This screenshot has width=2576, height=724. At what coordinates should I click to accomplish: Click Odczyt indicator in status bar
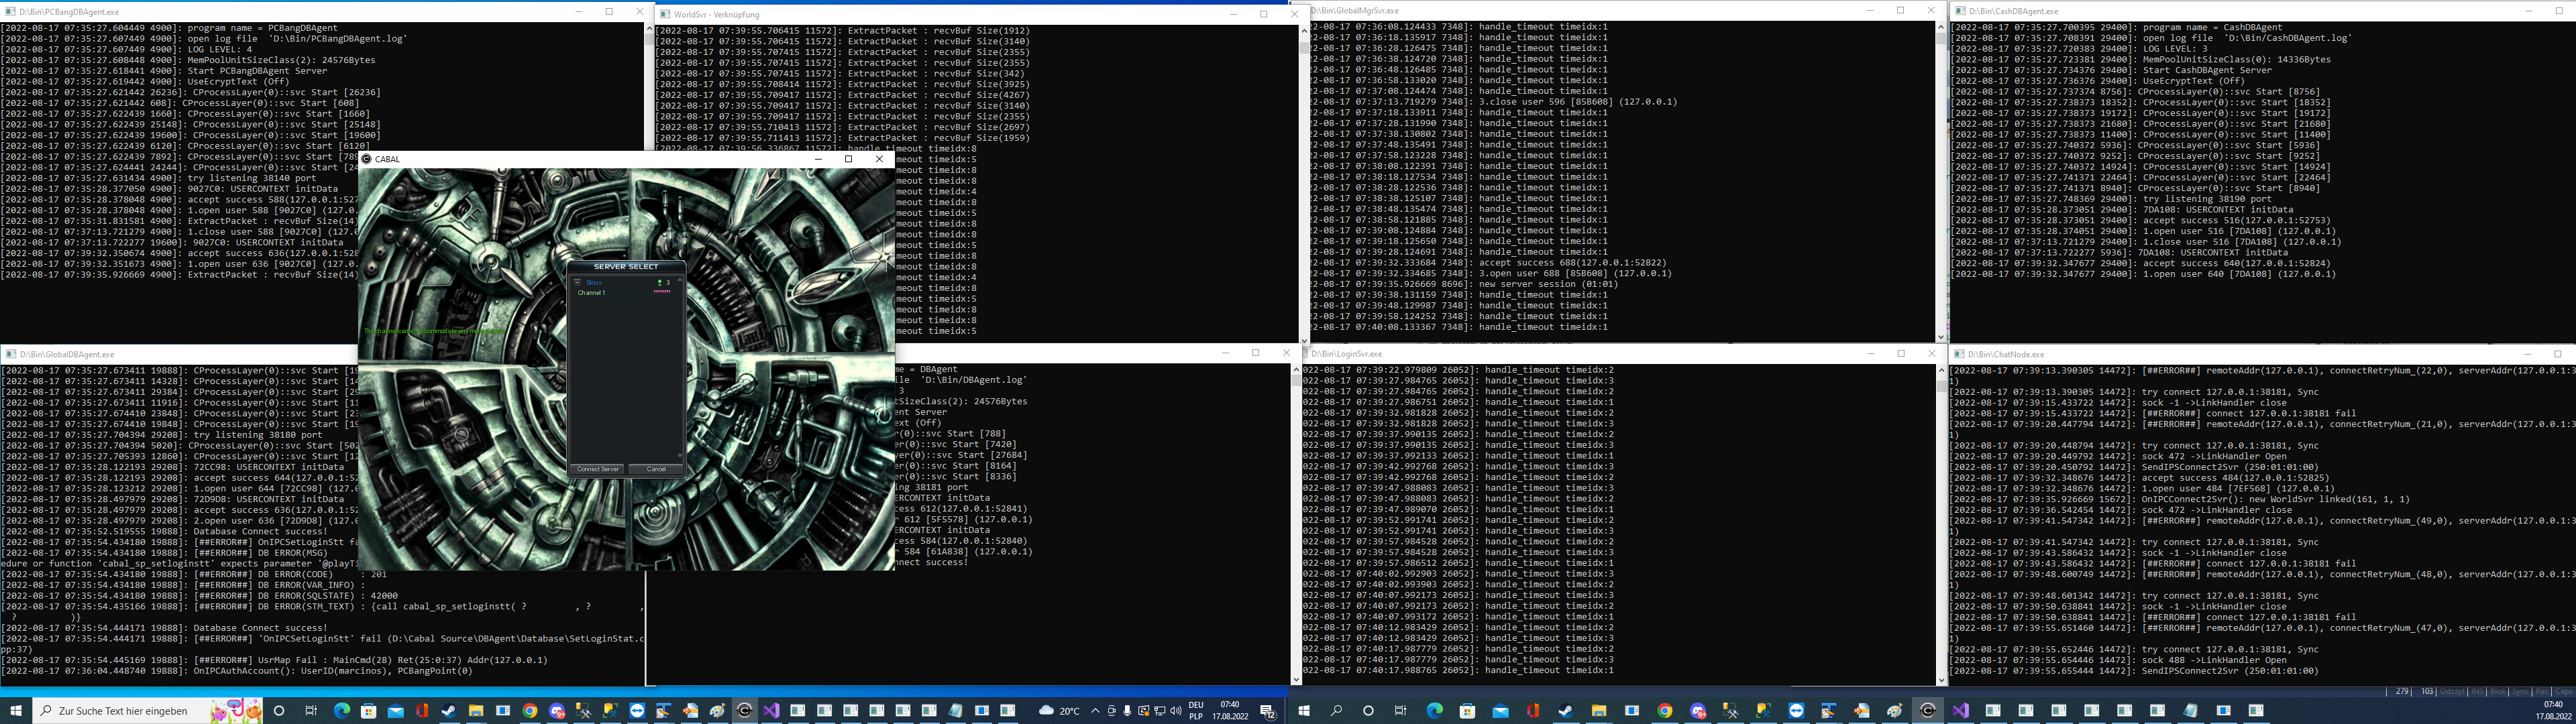tap(2452, 691)
